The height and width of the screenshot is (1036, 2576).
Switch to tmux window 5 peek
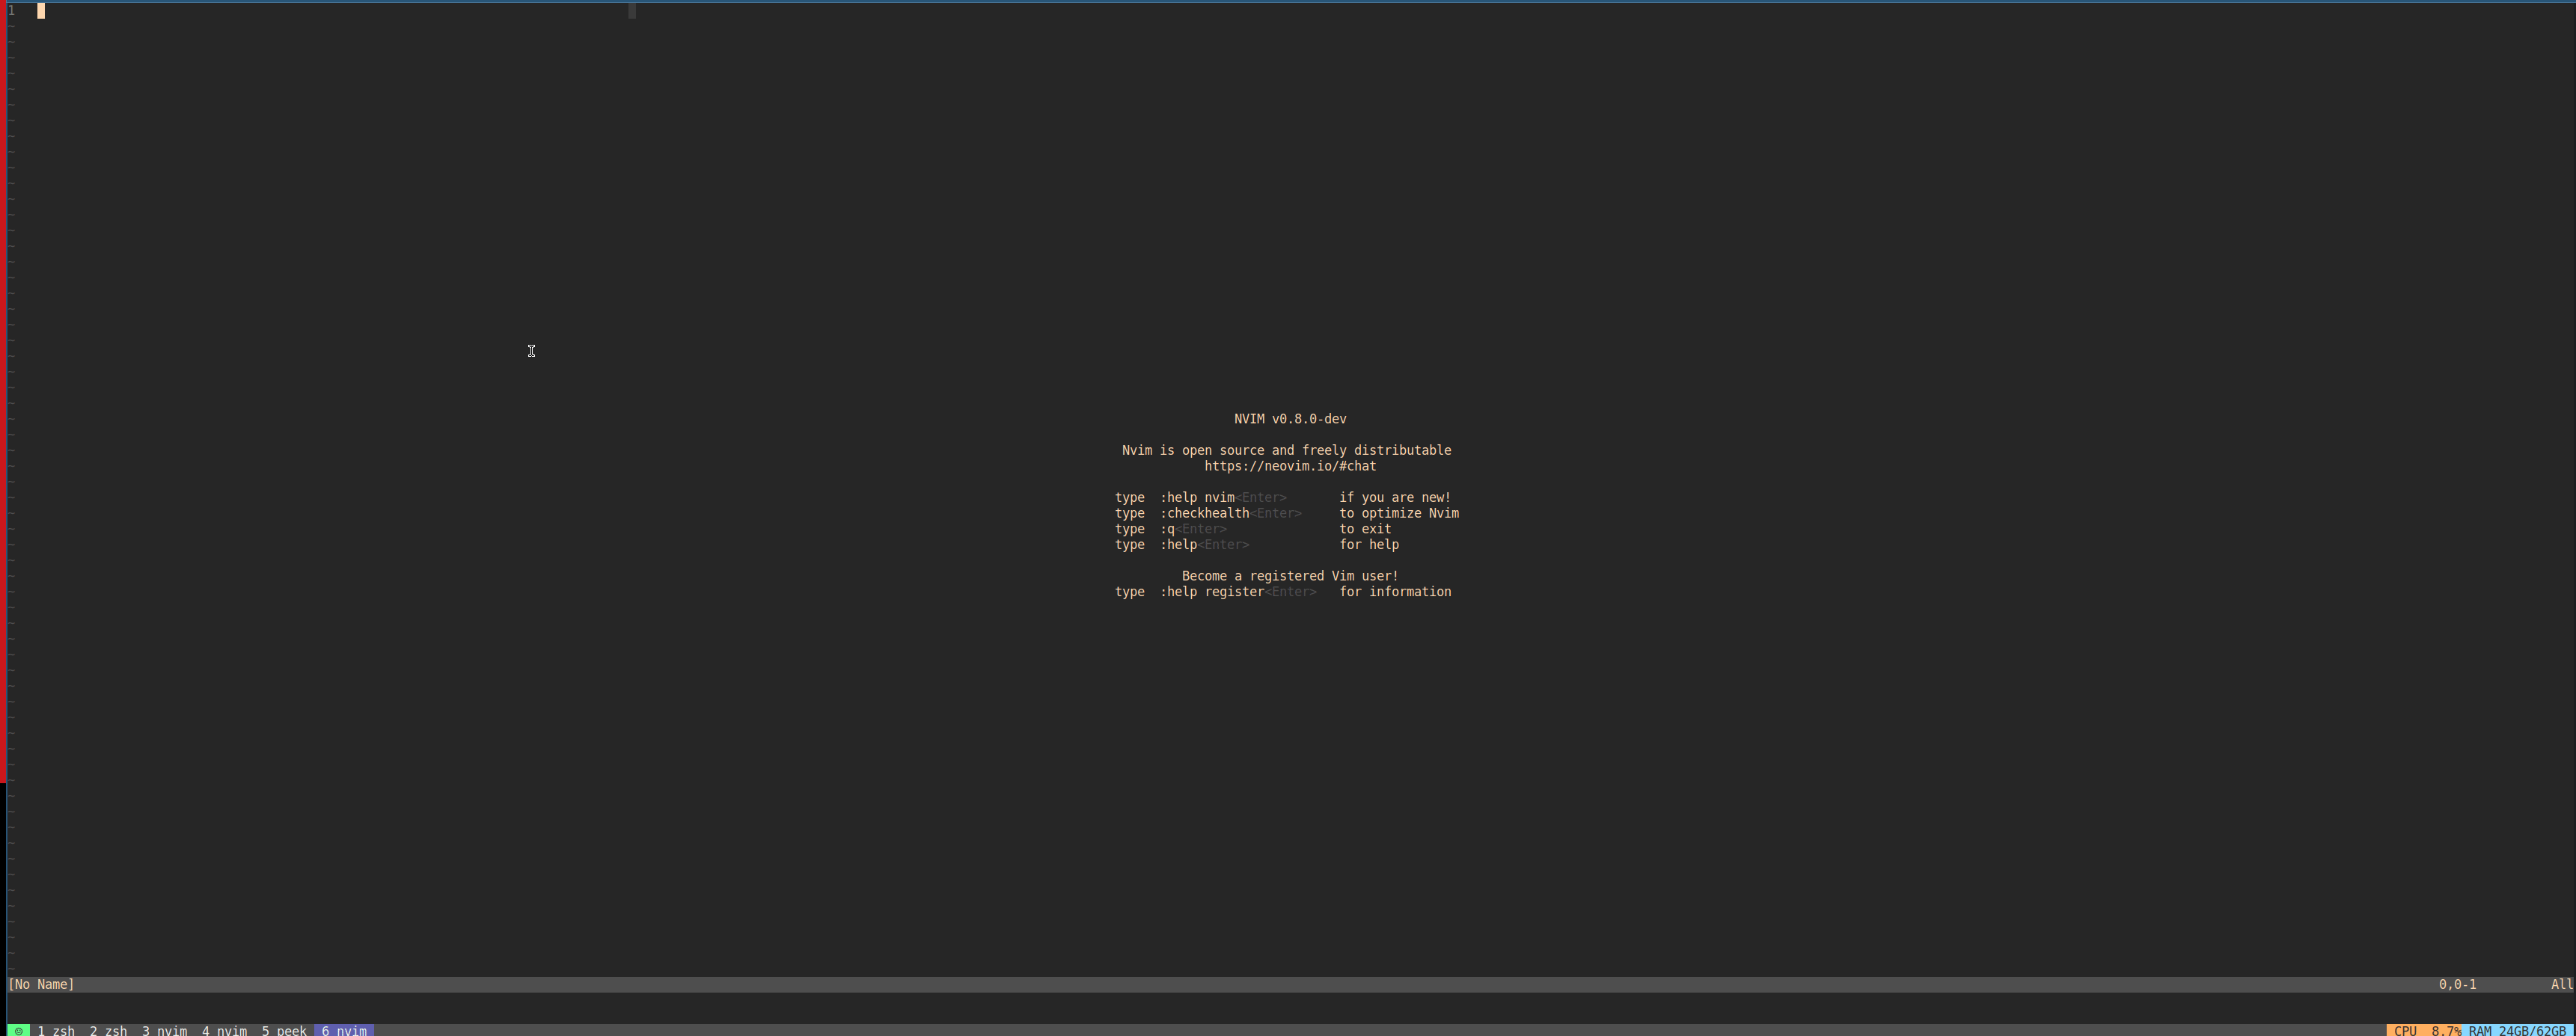point(284,1030)
